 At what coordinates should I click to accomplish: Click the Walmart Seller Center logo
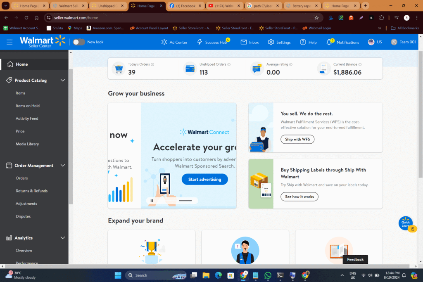43,42
